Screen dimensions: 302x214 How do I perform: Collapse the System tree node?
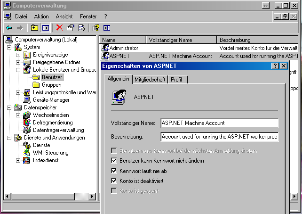[9, 47]
